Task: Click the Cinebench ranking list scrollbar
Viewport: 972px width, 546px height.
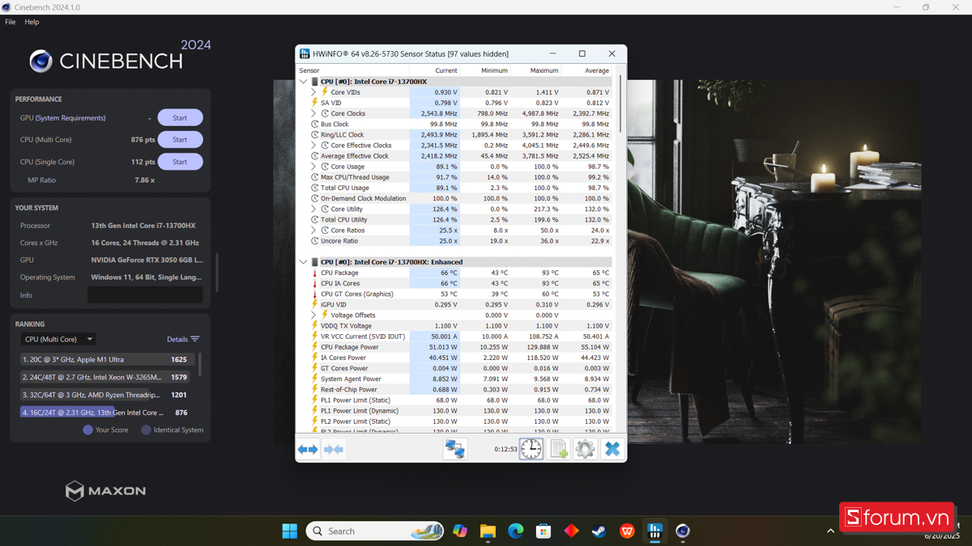Action: point(200,364)
